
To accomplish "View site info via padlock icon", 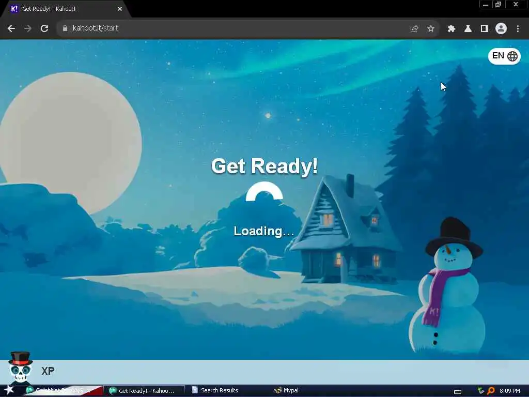I will tap(65, 28).
